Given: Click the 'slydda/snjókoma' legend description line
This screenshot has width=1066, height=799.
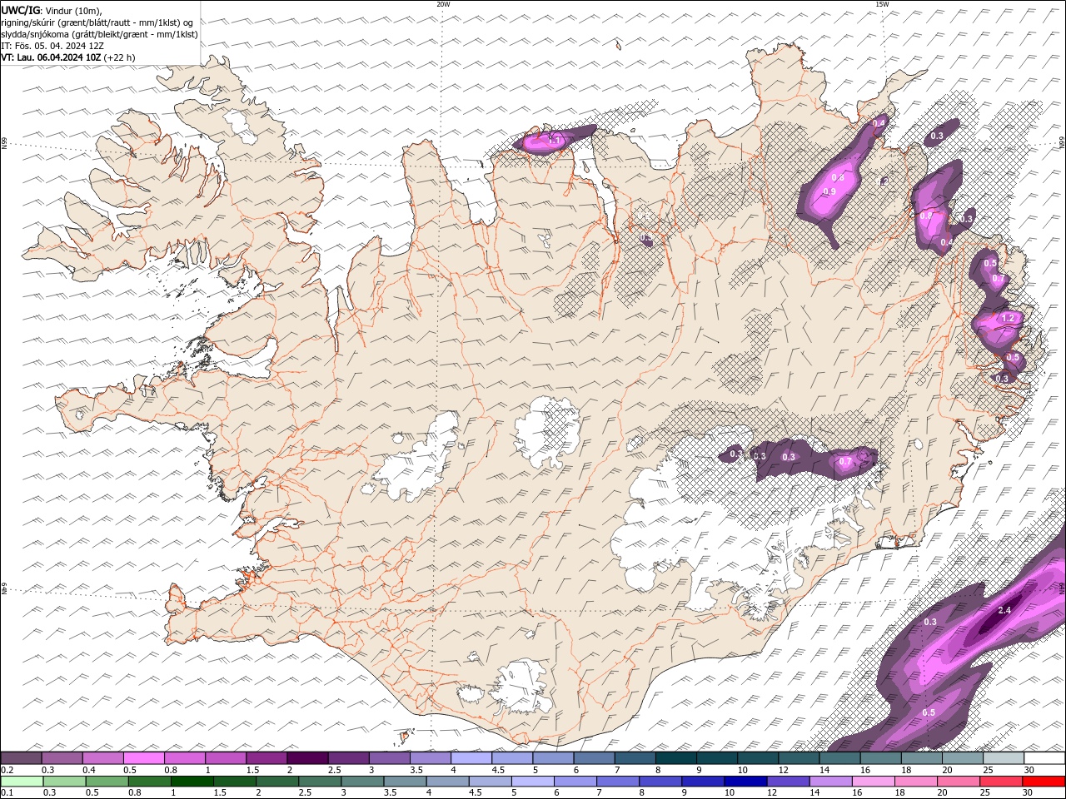Looking at the screenshot, I should point(100,34).
